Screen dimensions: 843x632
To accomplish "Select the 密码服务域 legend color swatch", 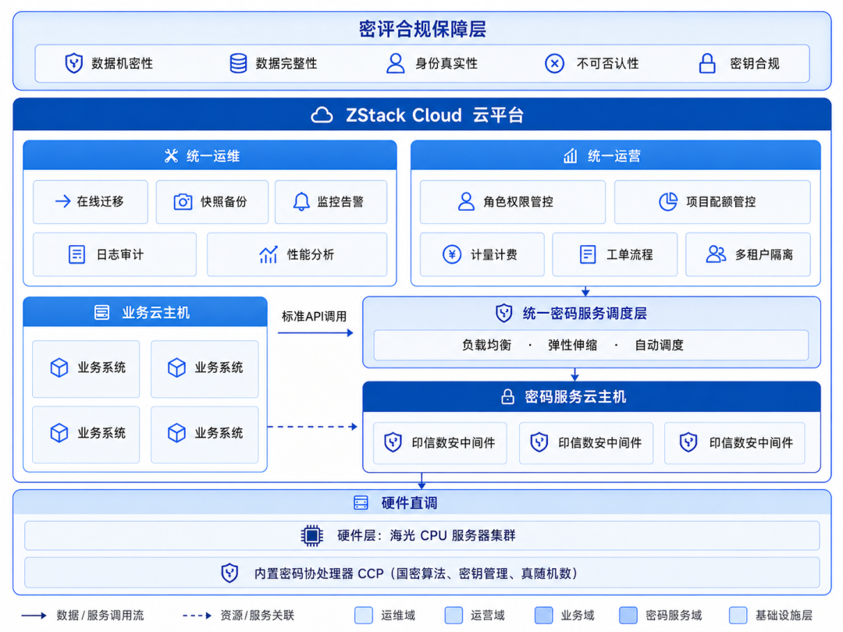I will coord(628,616).
